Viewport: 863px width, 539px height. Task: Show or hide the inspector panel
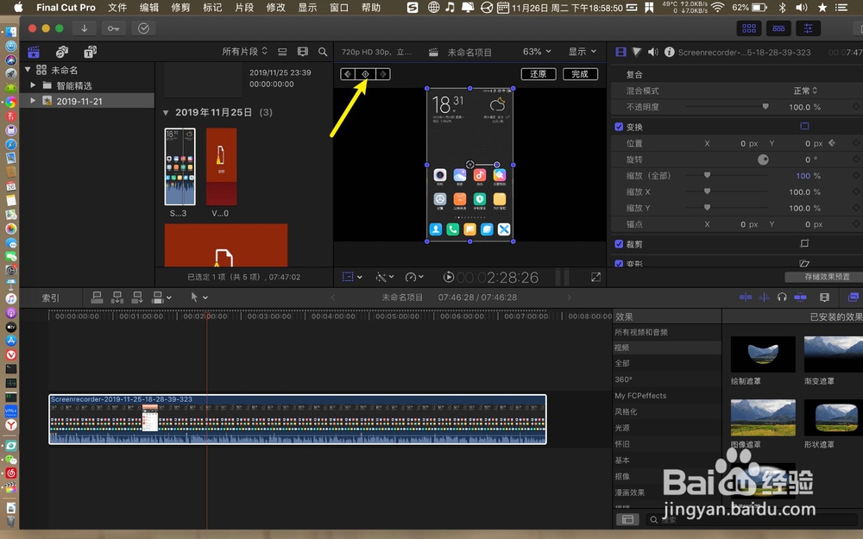(808, 28)
